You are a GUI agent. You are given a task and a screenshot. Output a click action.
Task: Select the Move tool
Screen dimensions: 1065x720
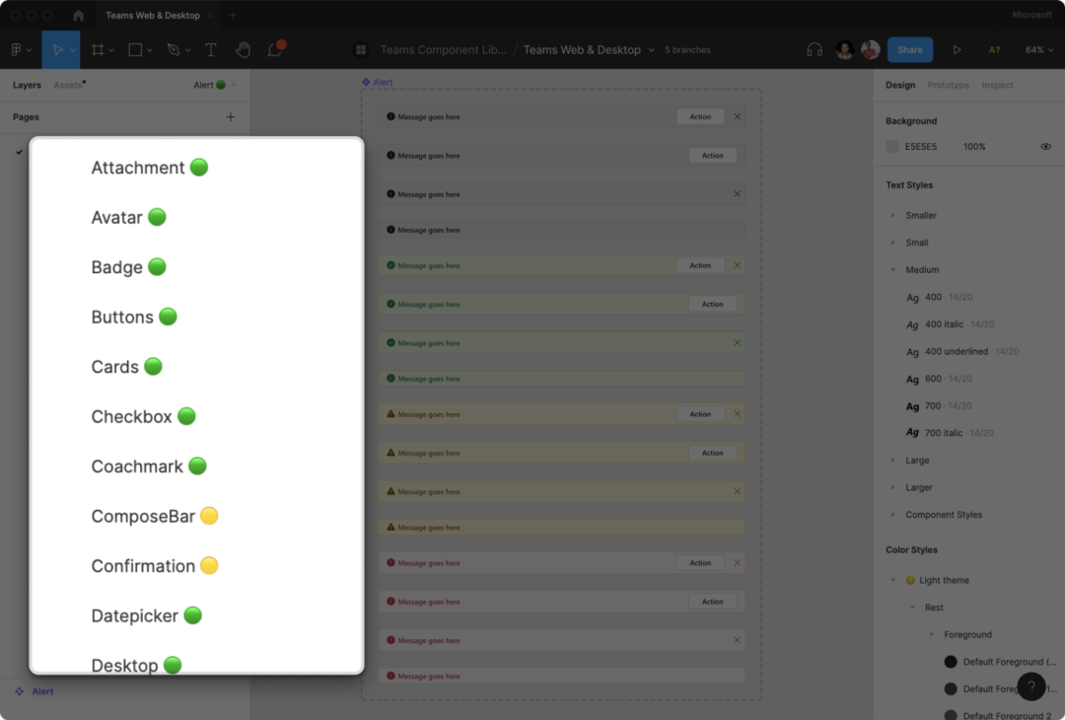[57, 49]
